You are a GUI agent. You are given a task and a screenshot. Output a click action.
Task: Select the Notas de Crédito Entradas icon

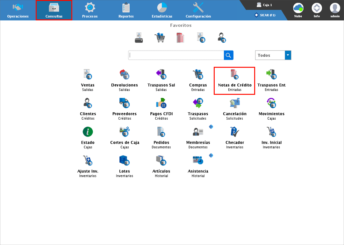[234, 75]
